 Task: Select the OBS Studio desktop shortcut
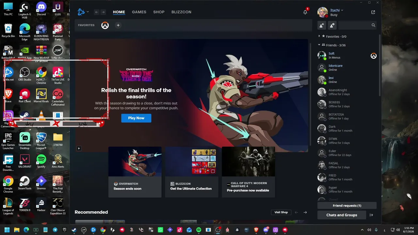pyautogui.click(x=25, y=74)
